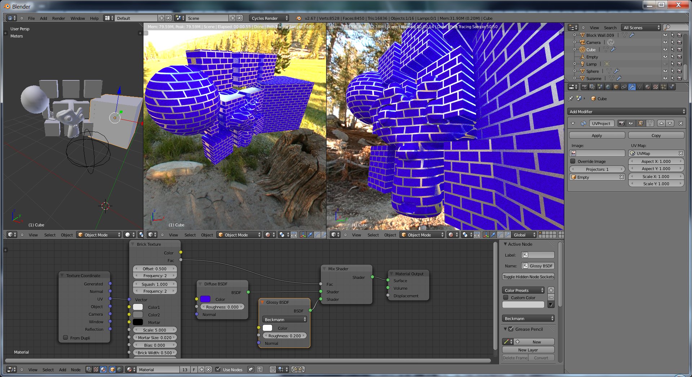
Task: Add a new material with plus icon
Action: click(202, 369)
